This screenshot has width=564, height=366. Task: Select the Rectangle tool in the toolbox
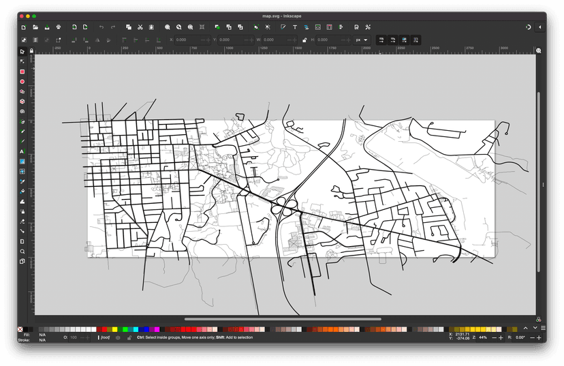(22, 72)
